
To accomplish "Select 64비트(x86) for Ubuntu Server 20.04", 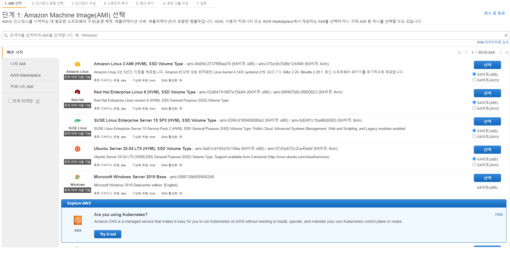I will pyautogui.click(x=474, y=159).
